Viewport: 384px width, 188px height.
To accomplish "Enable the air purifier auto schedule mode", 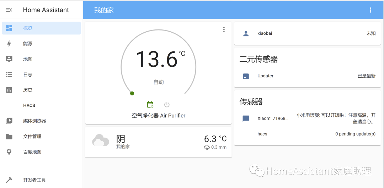I will (150, 105).
